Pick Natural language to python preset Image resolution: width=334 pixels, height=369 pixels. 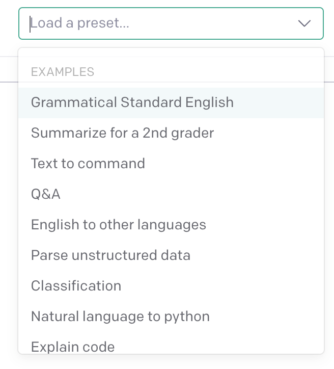[120, 317]
